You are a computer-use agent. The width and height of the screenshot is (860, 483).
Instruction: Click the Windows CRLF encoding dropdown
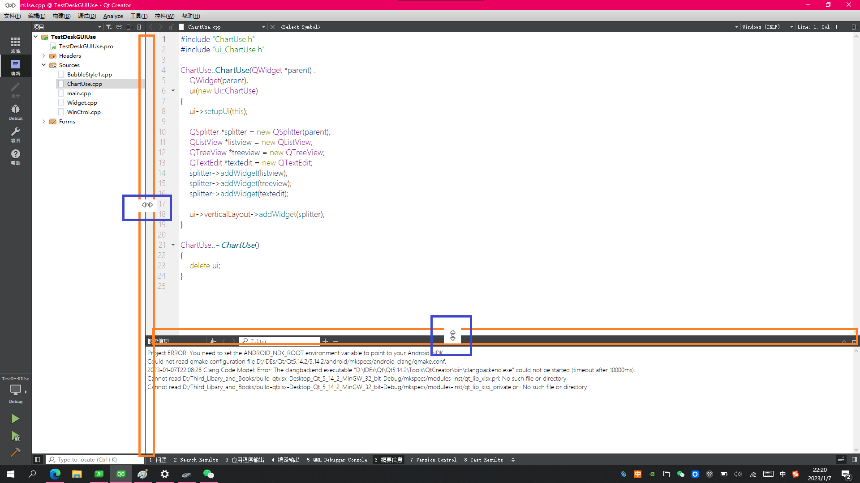(762, 26)
